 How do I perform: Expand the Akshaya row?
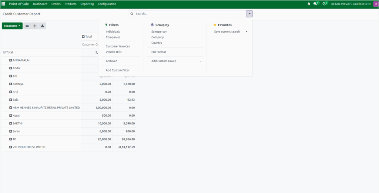click(11, 84)
